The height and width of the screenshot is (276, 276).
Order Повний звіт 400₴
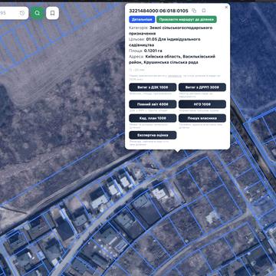(153, 104)
